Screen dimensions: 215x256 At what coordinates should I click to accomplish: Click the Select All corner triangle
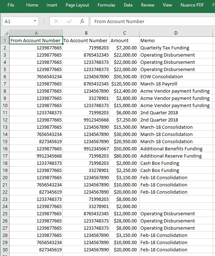[x=6, y=33]
